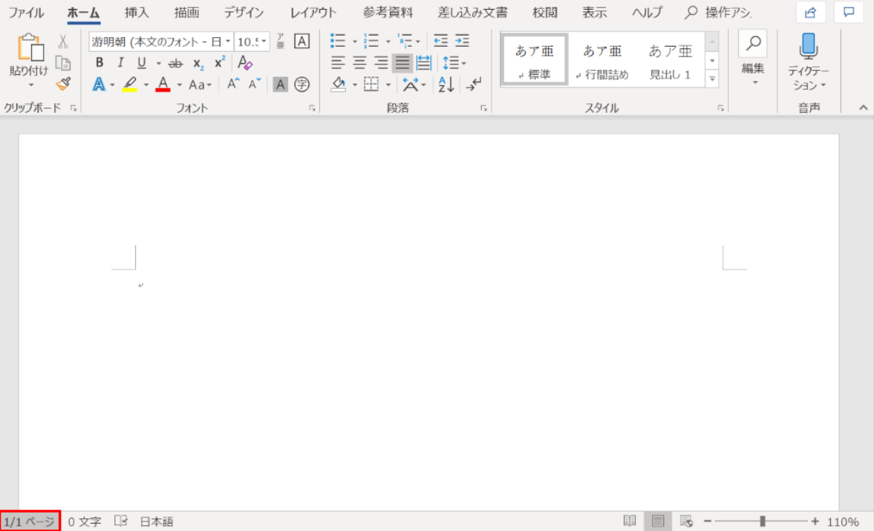Clear all formatting with eraser icon
Image resolution: width=874 pixels, height=531 pixels.
(245, 63)
